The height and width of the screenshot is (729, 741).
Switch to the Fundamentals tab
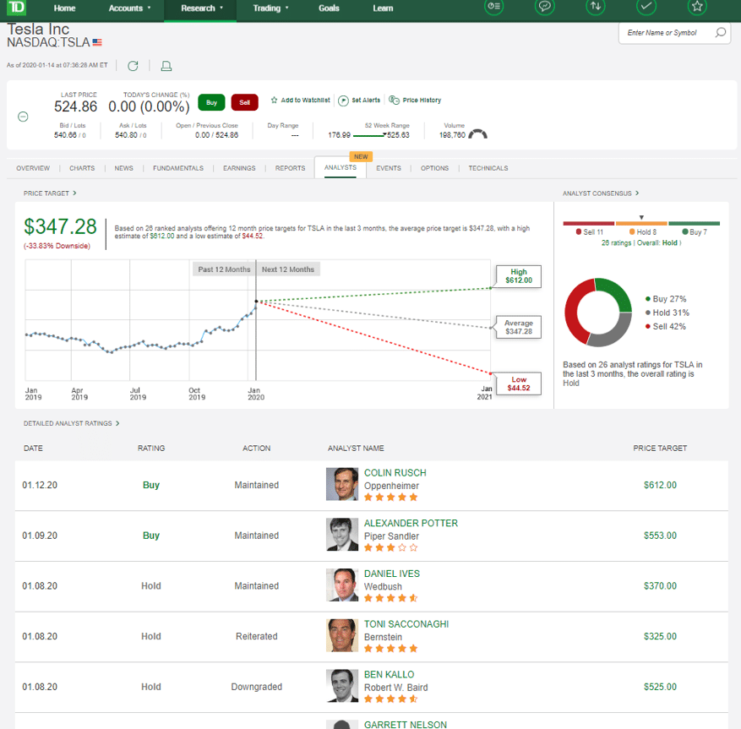tap(178, 168)
